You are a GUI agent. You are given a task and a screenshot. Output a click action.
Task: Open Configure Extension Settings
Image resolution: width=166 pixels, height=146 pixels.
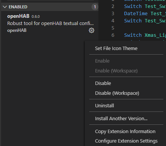tap(126, 141)
